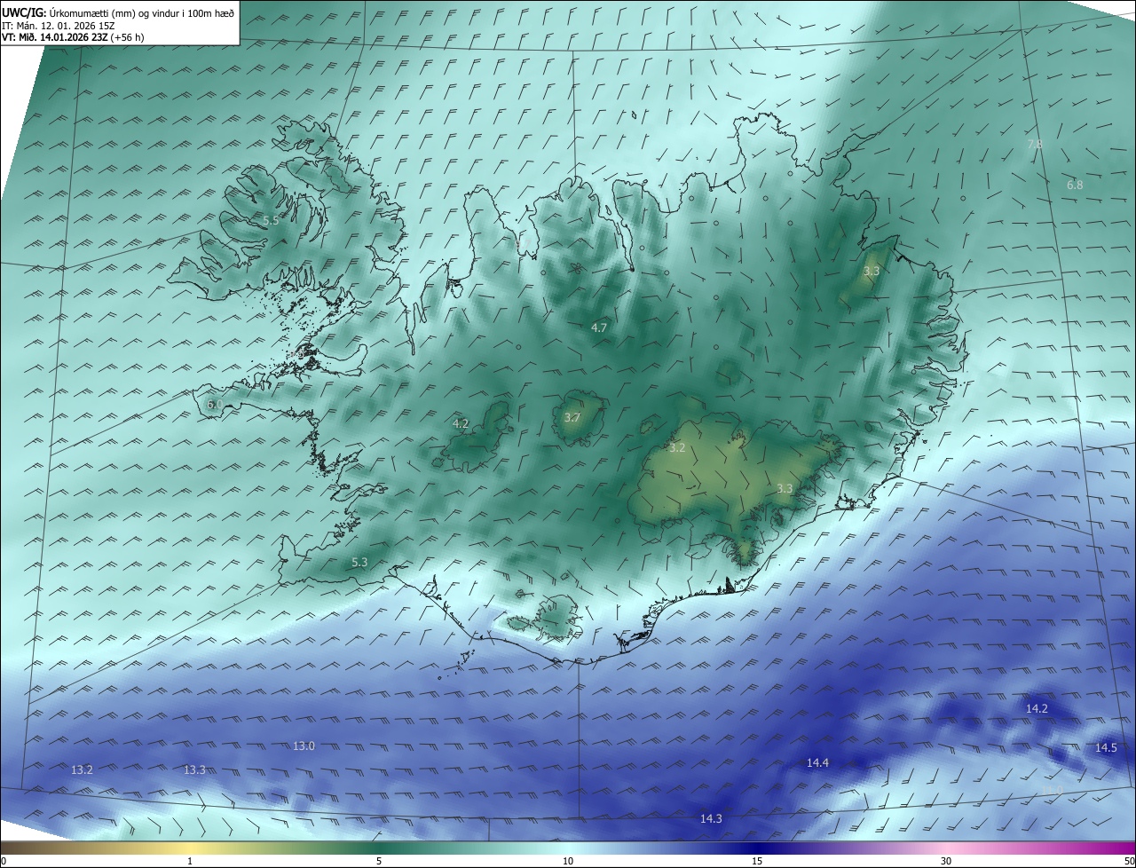This screenshot has width=1136, height=868.
Task: Click the 5.5 value over the Westfjords
Action: coord(271,220)
